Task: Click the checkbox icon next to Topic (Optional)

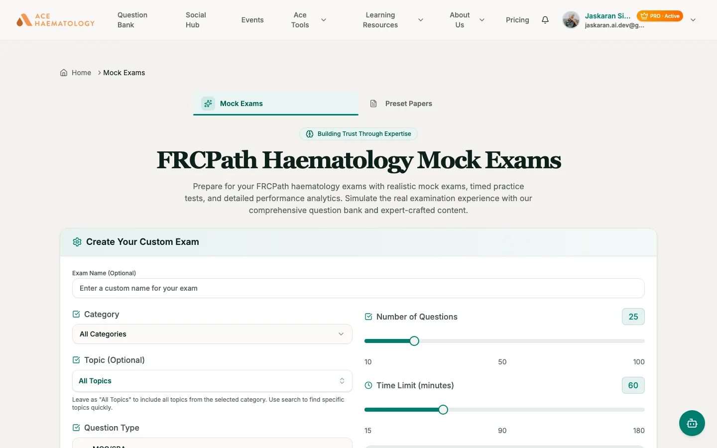Action: click(x=76, y=360)
